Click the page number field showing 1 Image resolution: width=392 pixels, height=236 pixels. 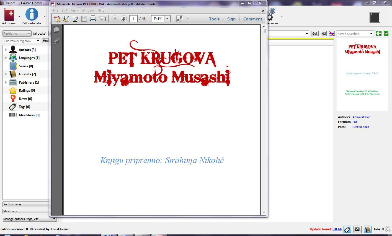tap(133, 19)
